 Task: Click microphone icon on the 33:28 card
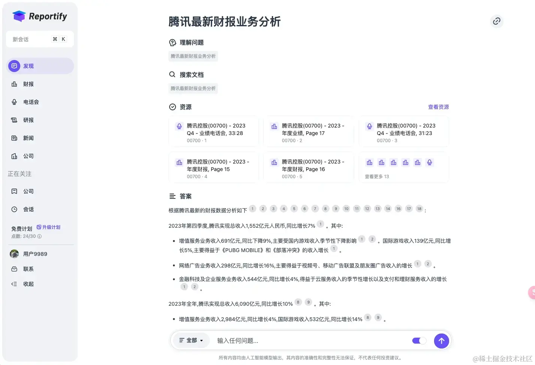179,126
